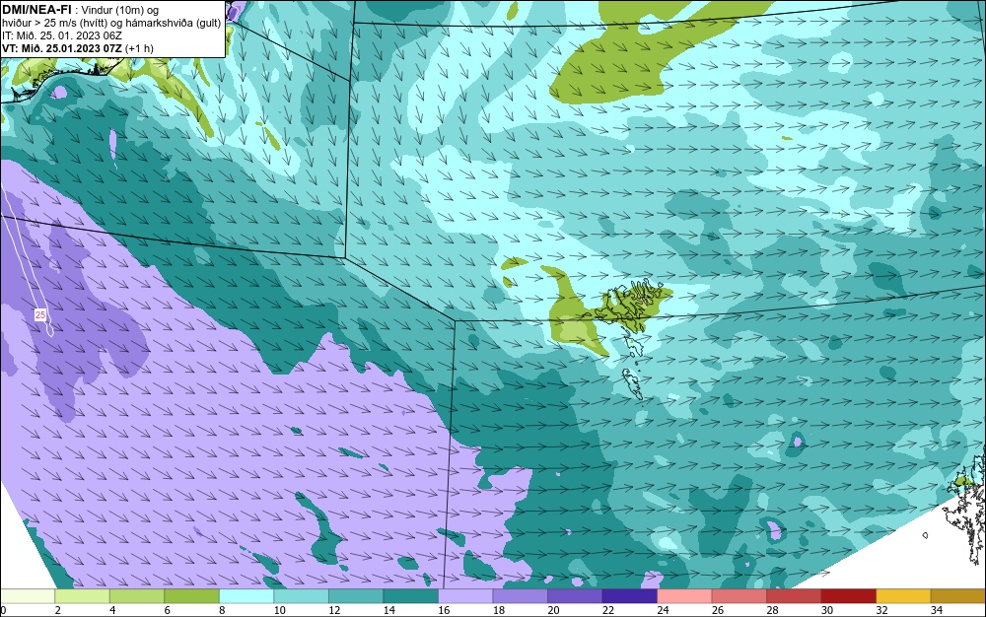Click the 26–28 m/s salmon legend swatch
Viewport: 986px width, 617px height.
pyautogui.click(x=739, y=596)
